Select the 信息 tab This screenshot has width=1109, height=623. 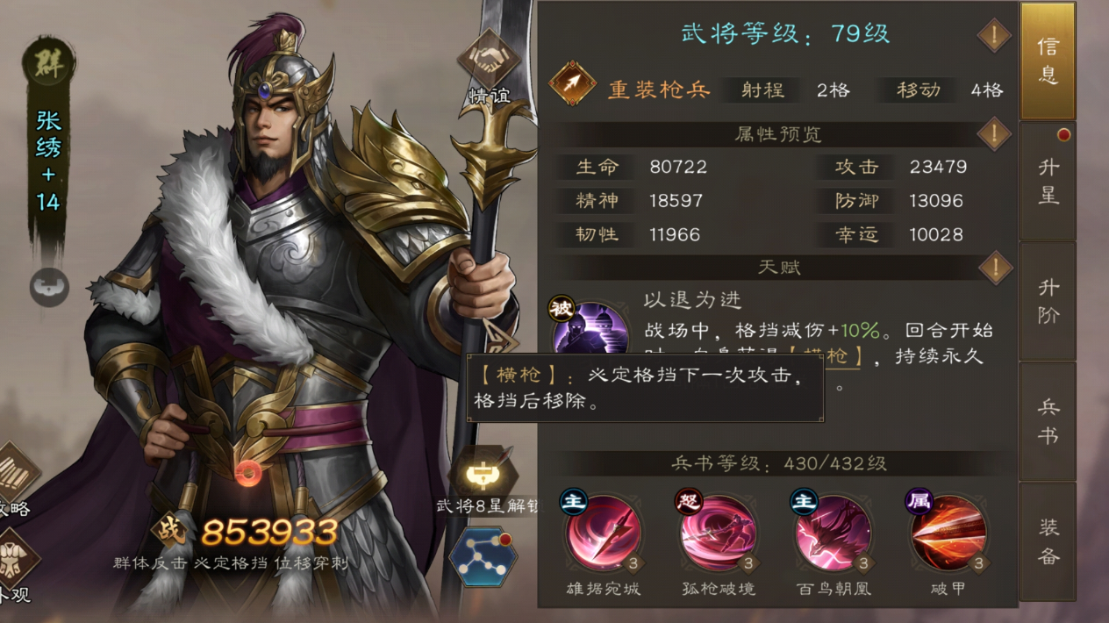tap(1048, 61)
